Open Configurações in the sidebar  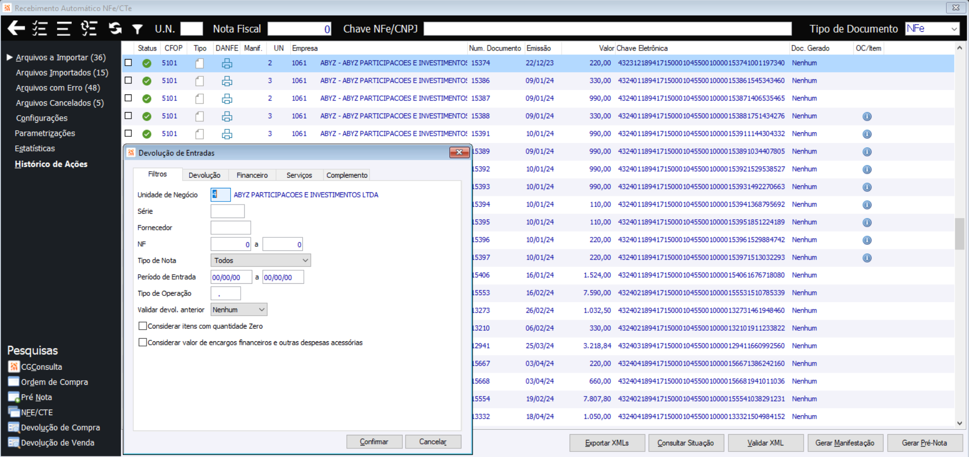tap(41, 118)
